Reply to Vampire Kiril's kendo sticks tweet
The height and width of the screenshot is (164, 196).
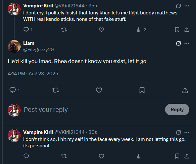point(26,30)
